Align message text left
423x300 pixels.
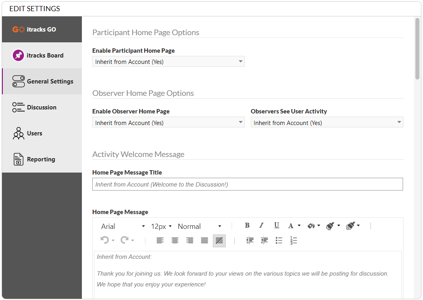160,240
